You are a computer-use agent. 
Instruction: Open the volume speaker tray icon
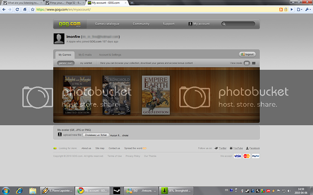[289, 191]
